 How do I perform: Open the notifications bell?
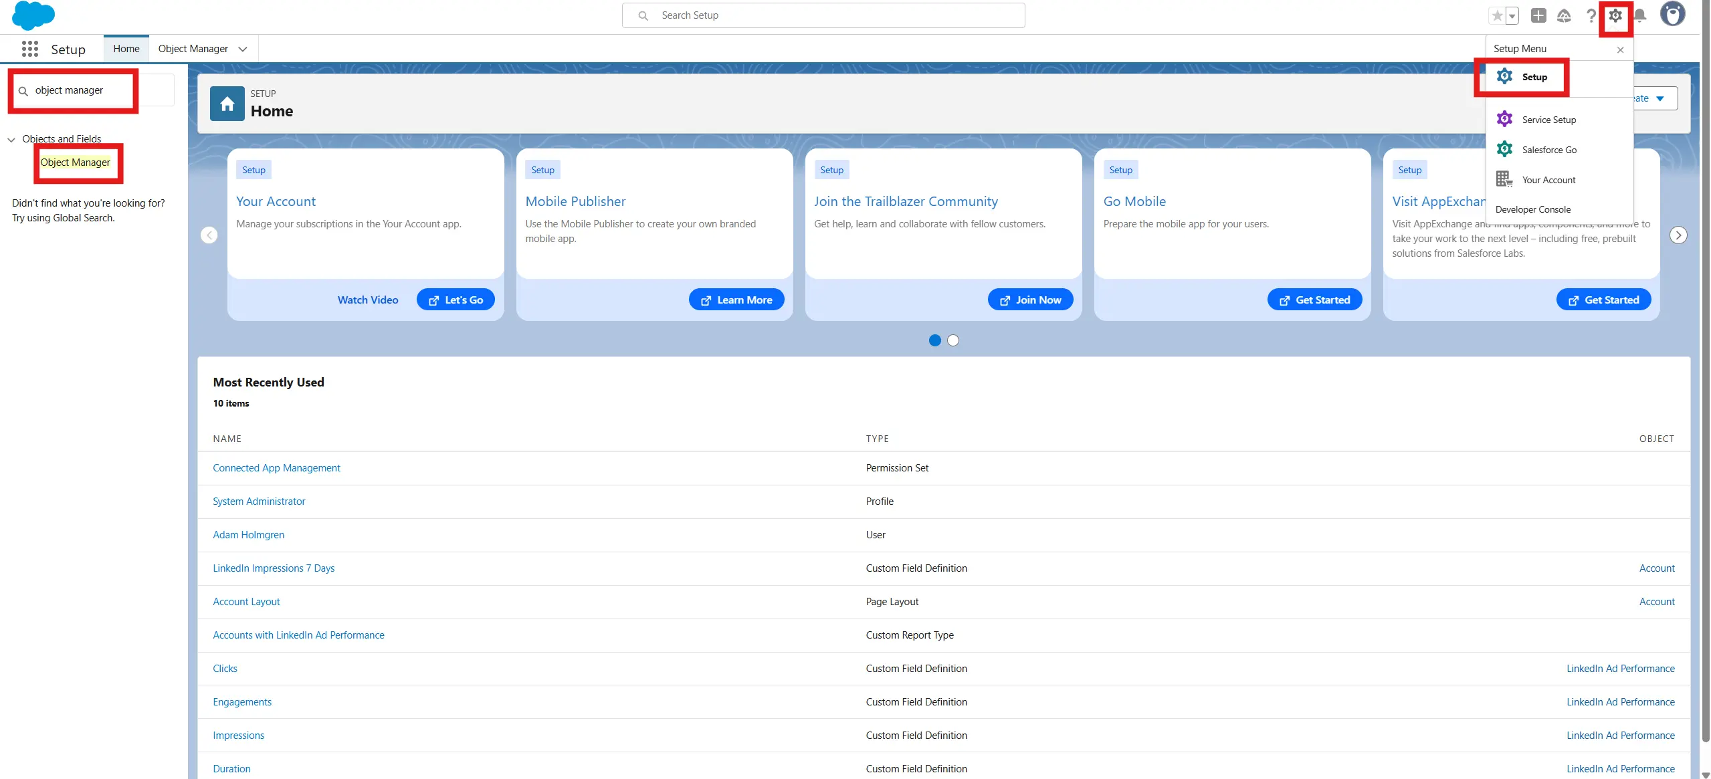(1639, 15)
